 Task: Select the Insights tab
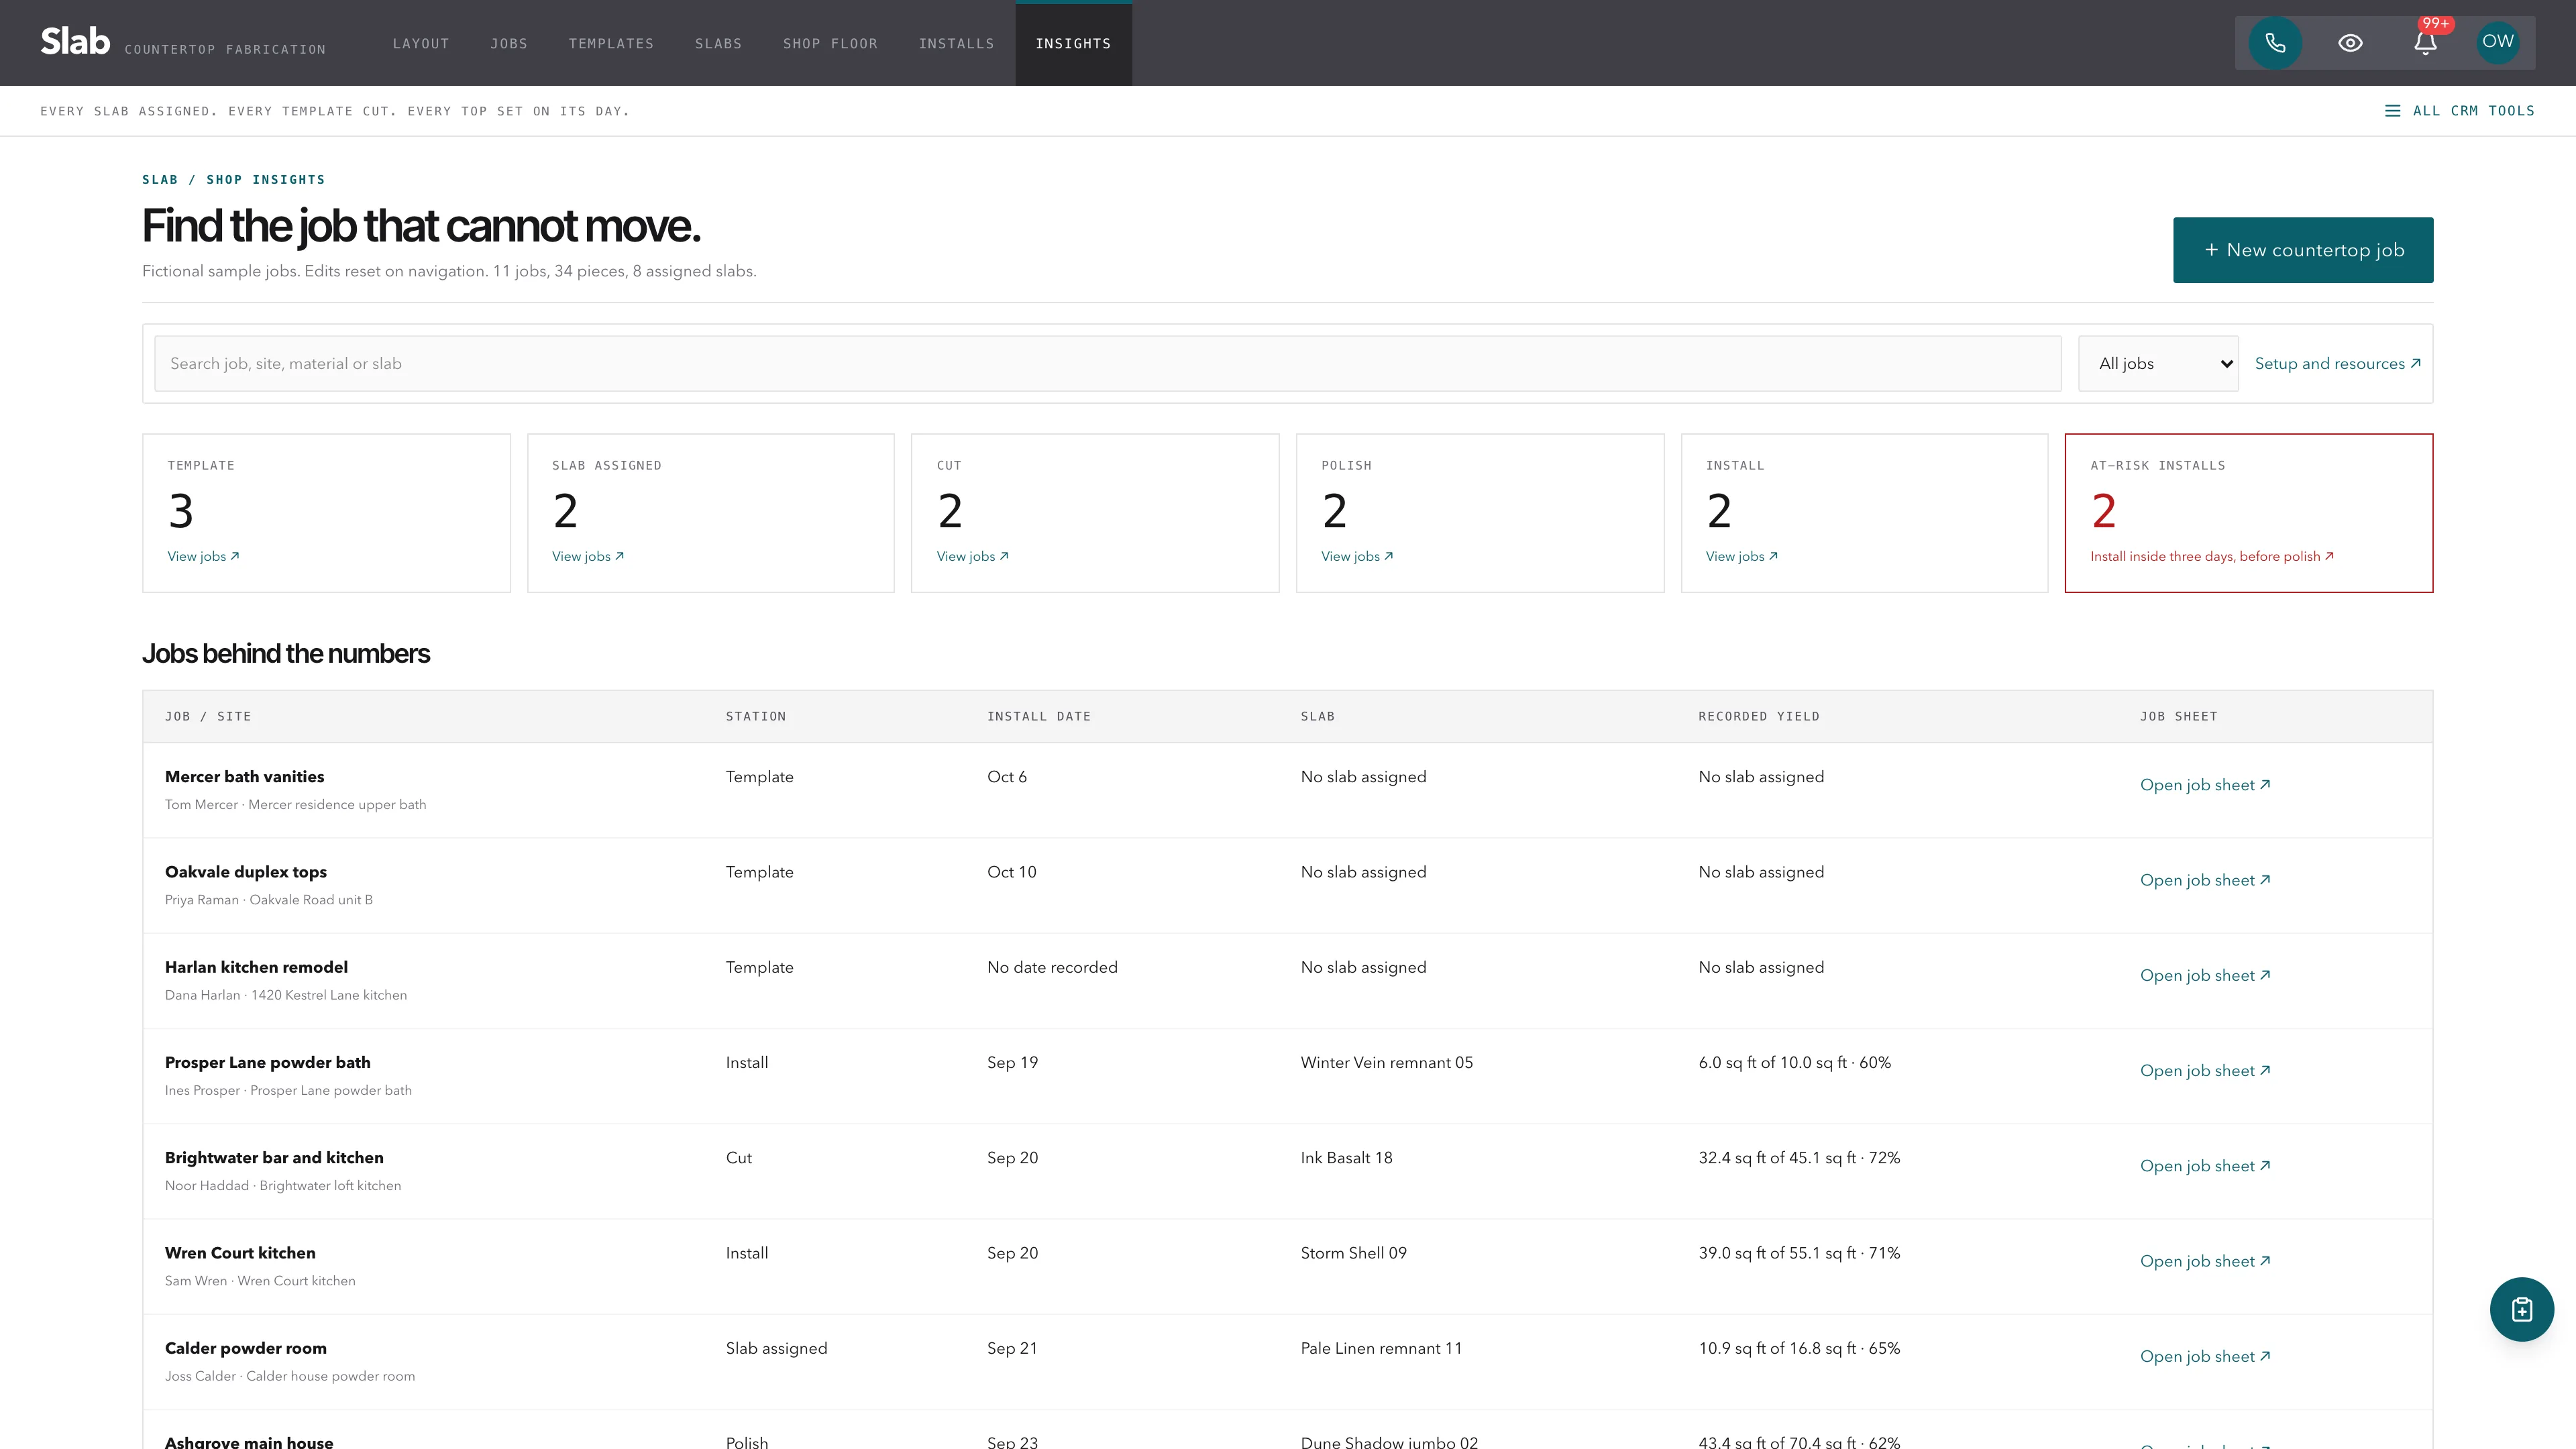1073,44
